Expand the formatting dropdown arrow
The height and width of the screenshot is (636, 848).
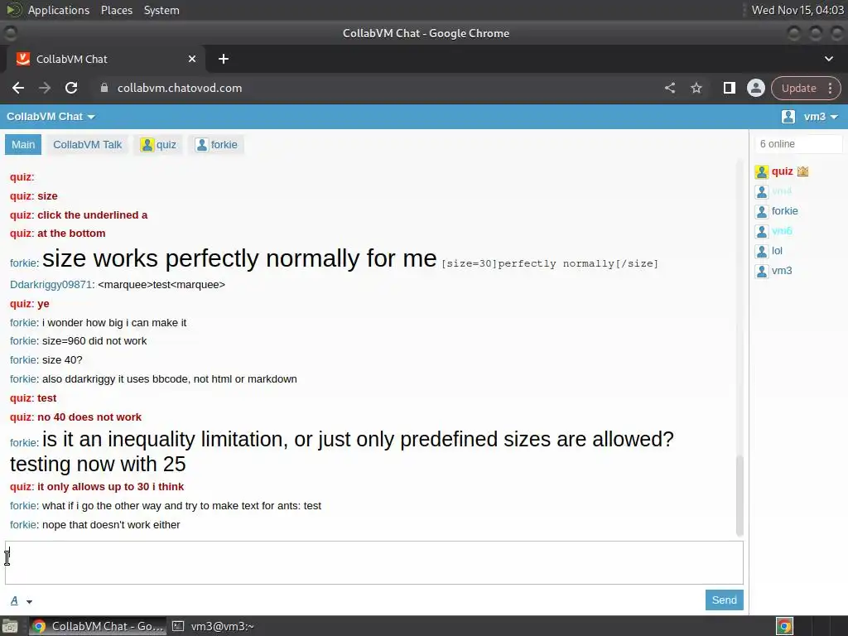[x=29, y=601]
